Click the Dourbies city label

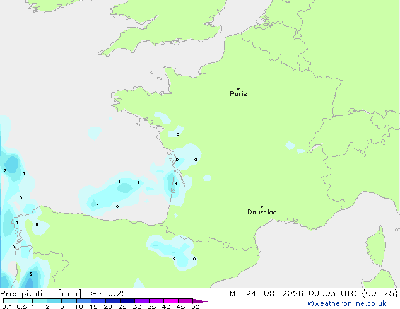coord(262,212)
